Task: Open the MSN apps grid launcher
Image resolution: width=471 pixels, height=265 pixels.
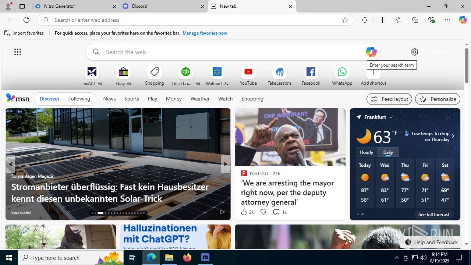Action: 18,52
